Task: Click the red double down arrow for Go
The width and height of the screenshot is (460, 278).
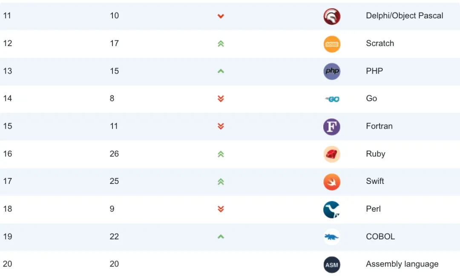Action: tap(221, 98)
